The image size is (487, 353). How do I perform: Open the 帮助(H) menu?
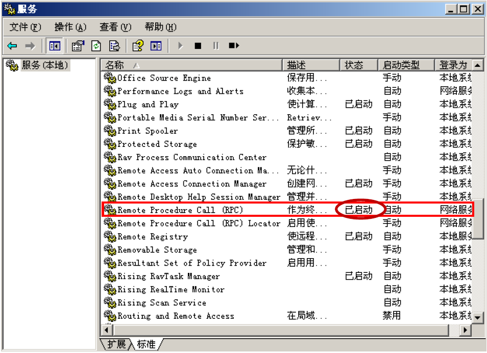[160, 27]
